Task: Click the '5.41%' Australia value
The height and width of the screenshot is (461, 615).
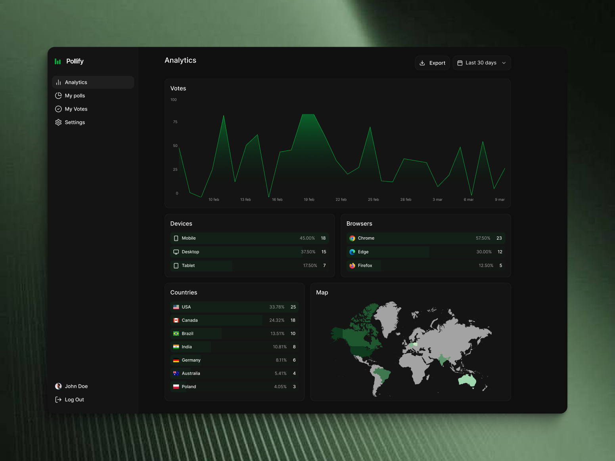Action: tap(281, 373)
